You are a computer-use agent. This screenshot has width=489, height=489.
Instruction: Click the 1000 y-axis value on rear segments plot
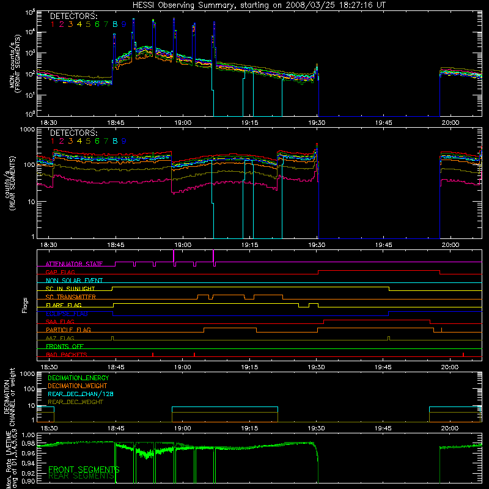point(28,129)
